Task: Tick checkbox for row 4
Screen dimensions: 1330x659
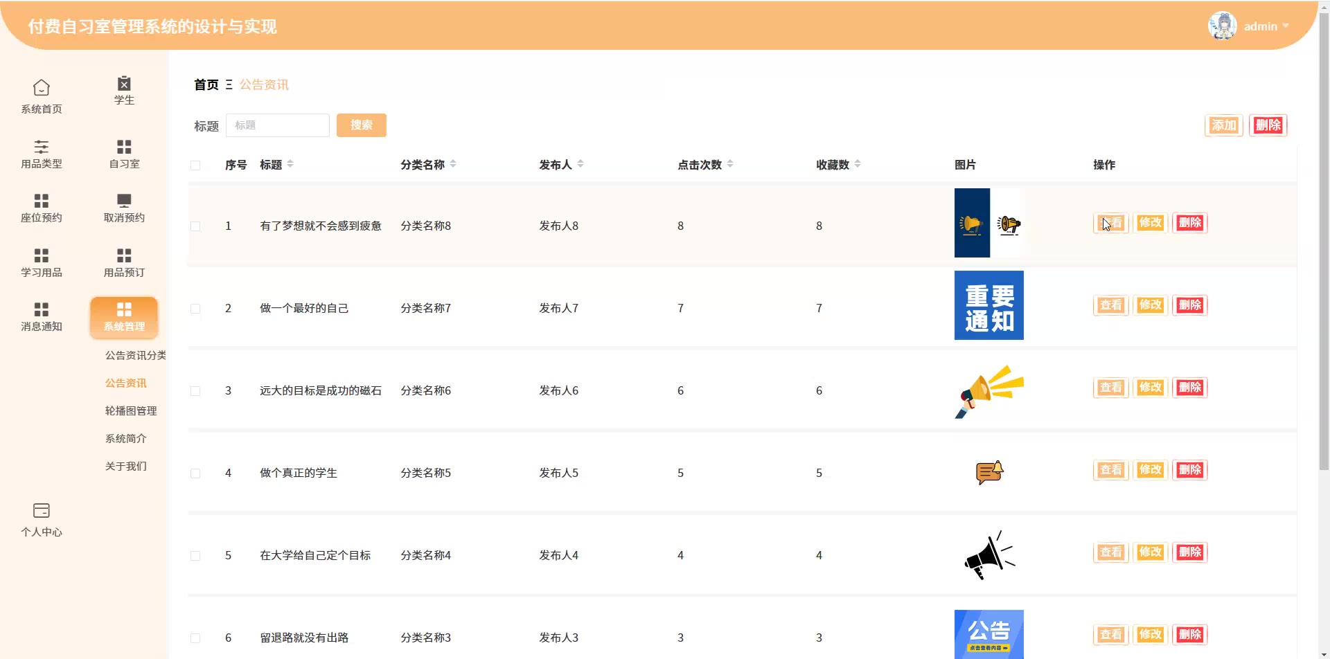Action: 195,473
